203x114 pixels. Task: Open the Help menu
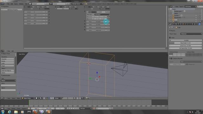(26, 4)
